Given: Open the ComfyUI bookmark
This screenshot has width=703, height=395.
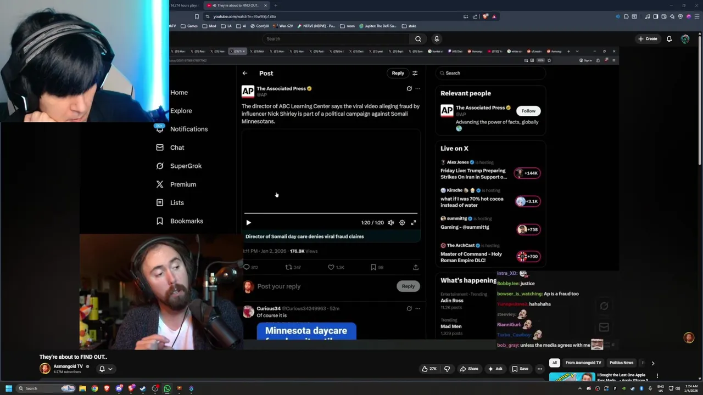Looking at the screenshot, I should pyautogui.click(x=259, y=26).
